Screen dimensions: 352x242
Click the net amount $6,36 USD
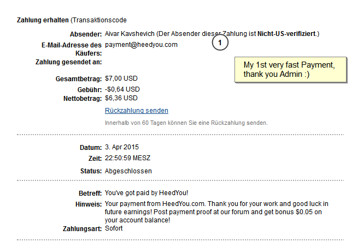(121, 98)
